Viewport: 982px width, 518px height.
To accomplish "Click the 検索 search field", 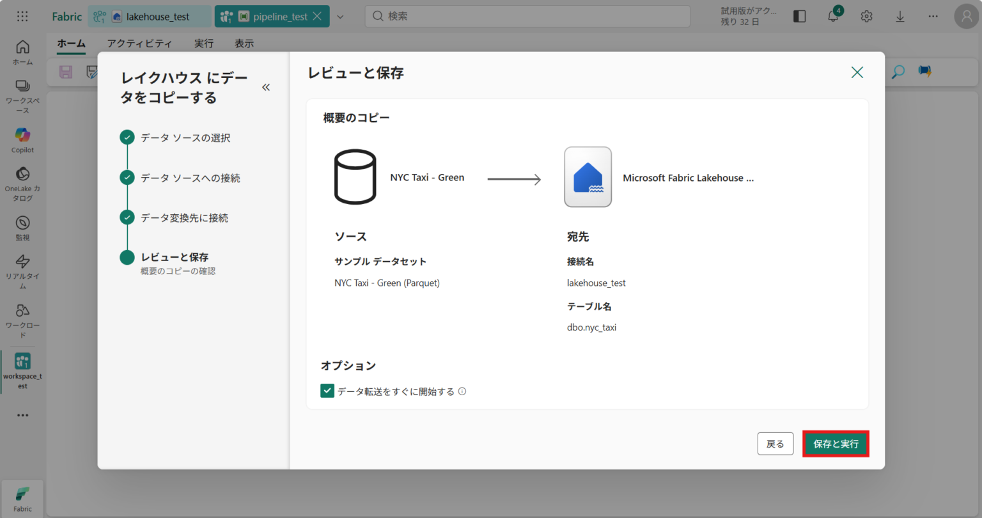I will coord(527,17).
